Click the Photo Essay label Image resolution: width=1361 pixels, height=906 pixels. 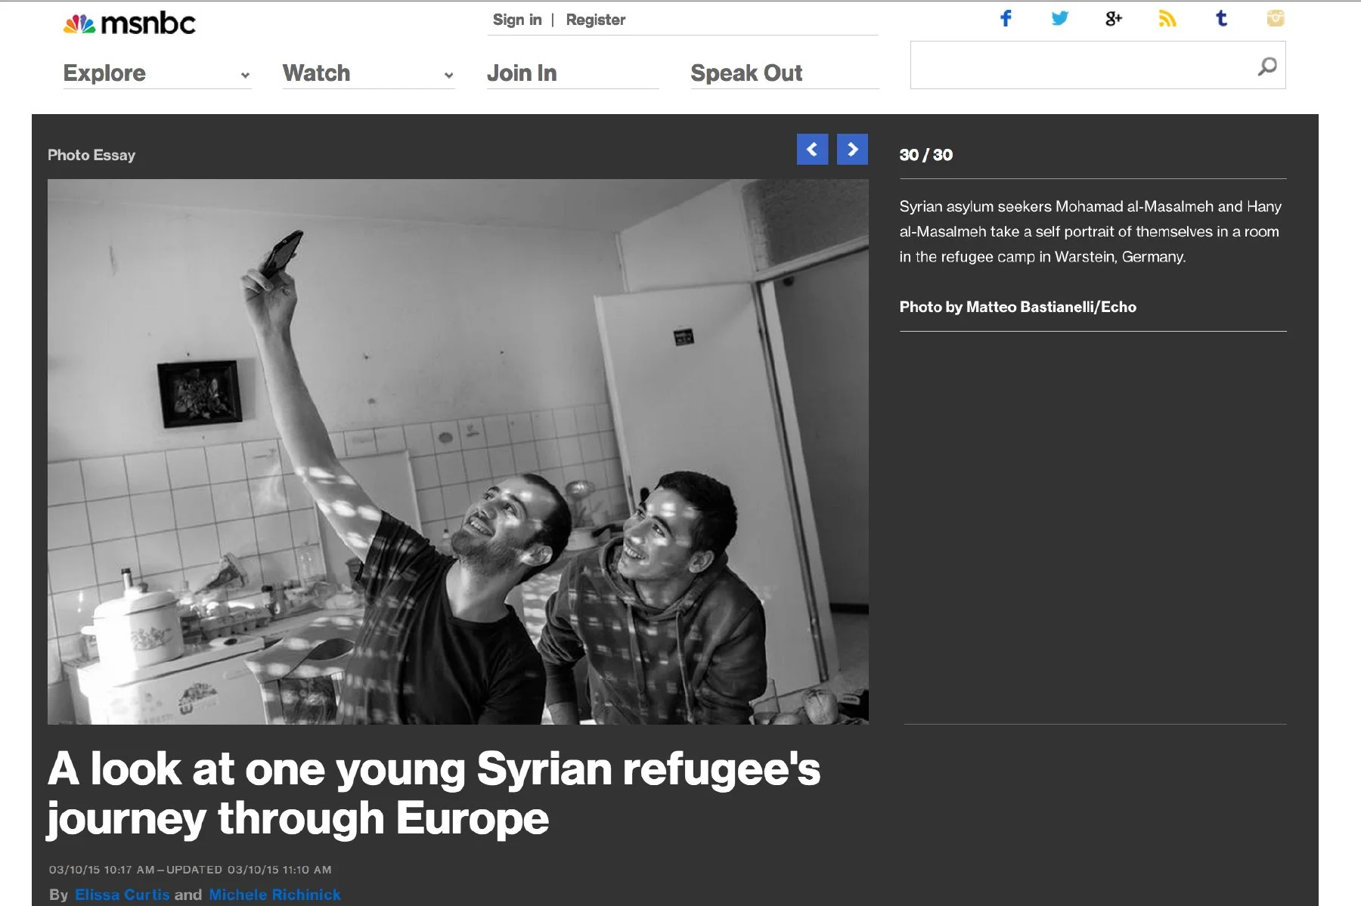click(x=91, y=155)
